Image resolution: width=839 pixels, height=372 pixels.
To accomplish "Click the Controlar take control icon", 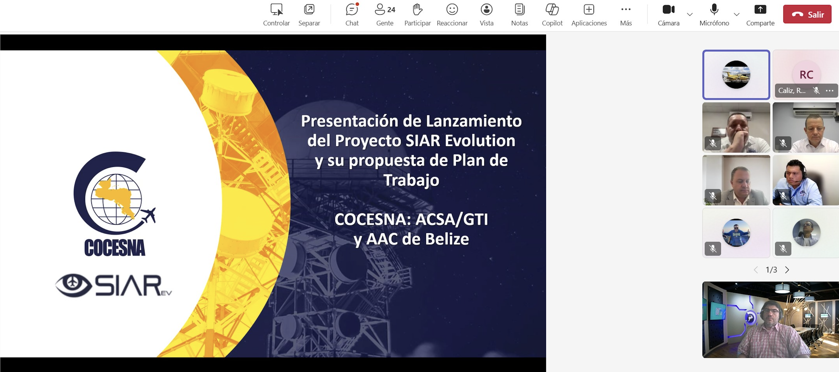I will coord(276,10).
